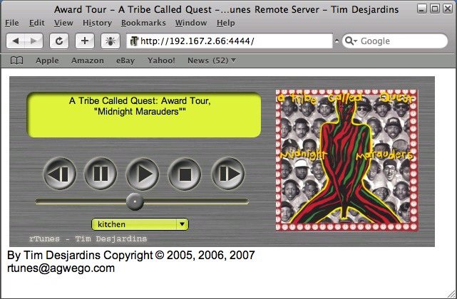Maximize the browser window
This screenshot has width=457, height=299.
(x=435, y=9)
